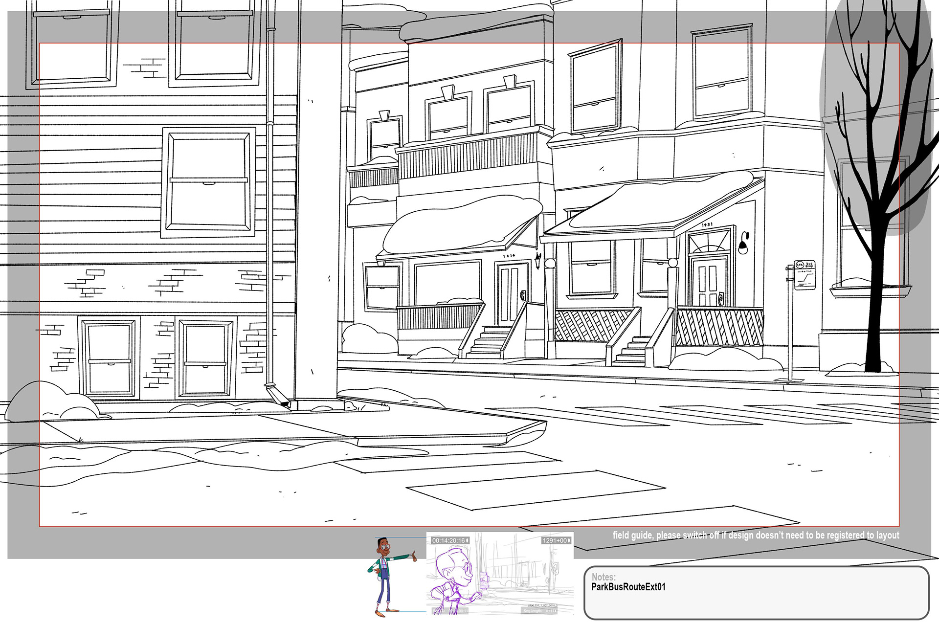Click the field guide instruction text
This screenshot has width=939, height=625.
pos(756,535)
